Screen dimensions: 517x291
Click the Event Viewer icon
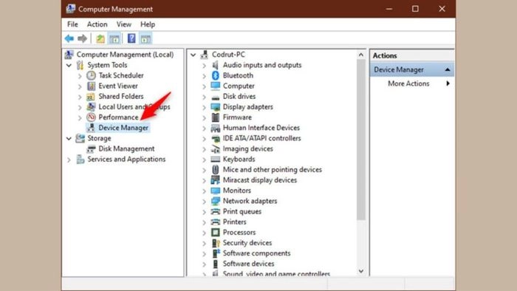coord(91,86)
